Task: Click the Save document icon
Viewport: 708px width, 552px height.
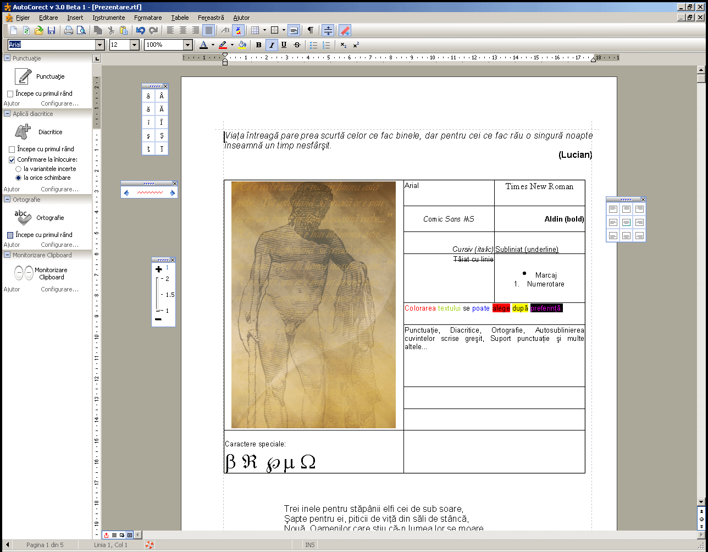Action: tap(51, 31)
